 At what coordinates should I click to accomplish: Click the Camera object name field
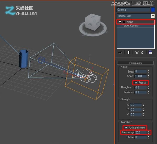tap(133, 10)
